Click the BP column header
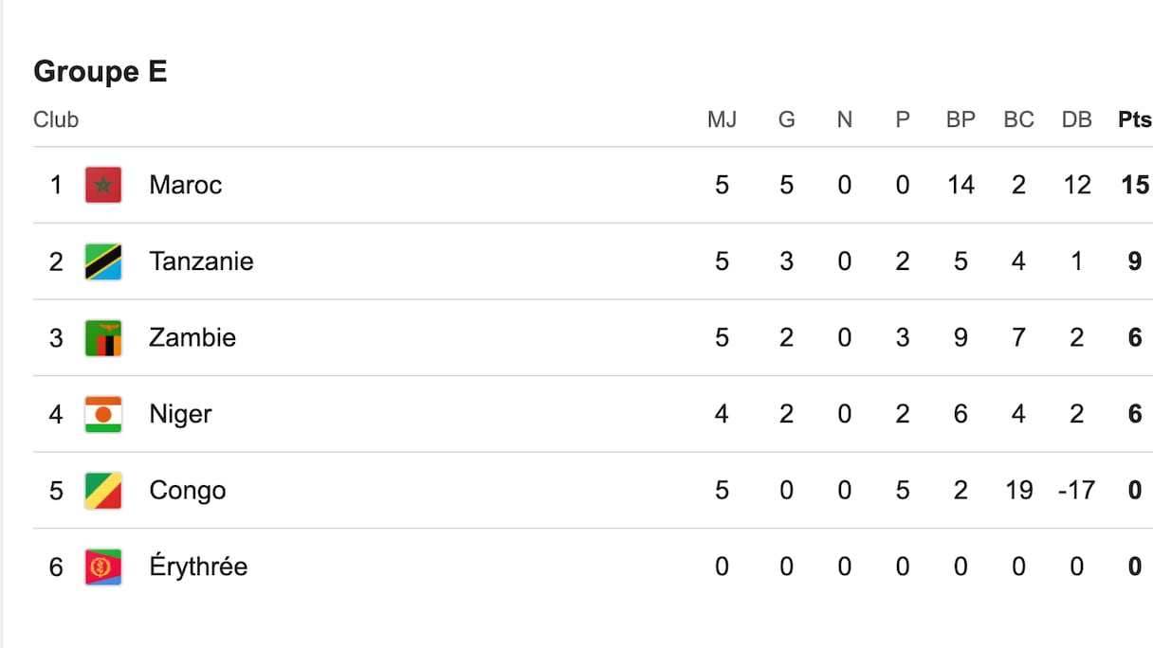1153x648 pixels. pyautogui.click(x=961, y=119)
